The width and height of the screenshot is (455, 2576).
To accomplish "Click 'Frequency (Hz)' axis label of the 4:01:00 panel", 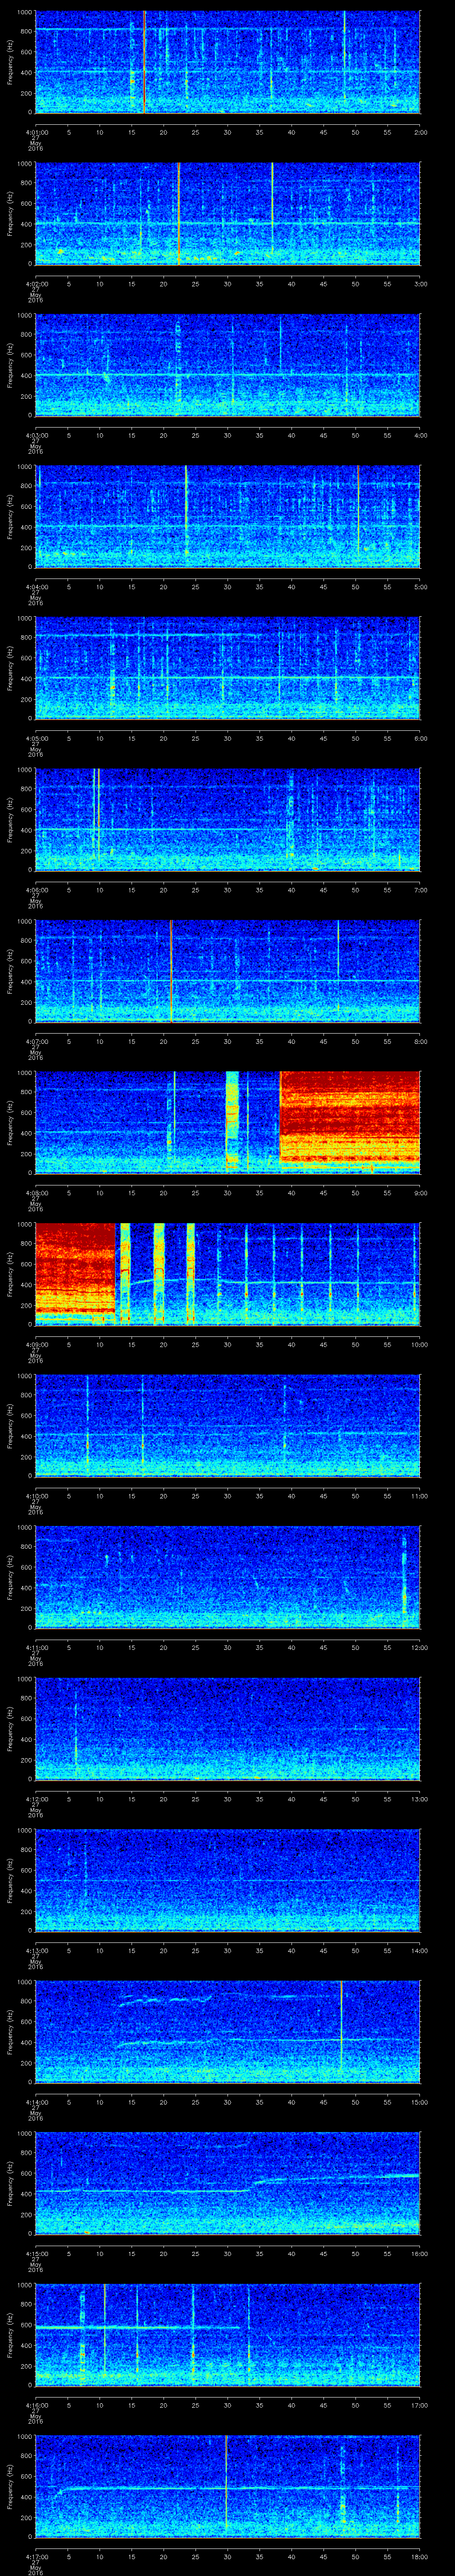I will (x=10, y=63).
